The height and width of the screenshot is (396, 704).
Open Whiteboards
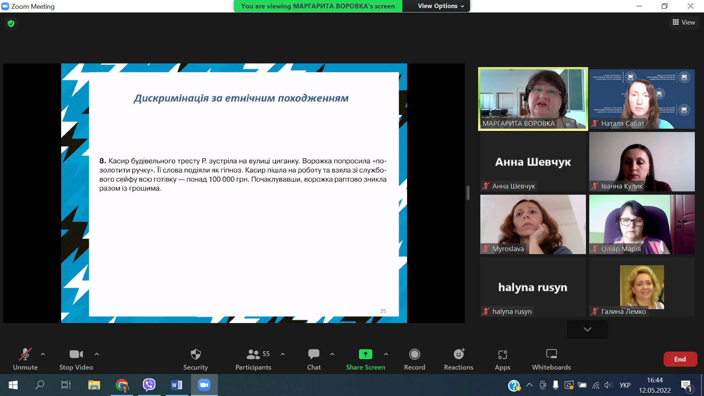point(551,354)
